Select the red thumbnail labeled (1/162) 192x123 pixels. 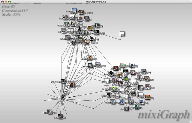(72, 84)
